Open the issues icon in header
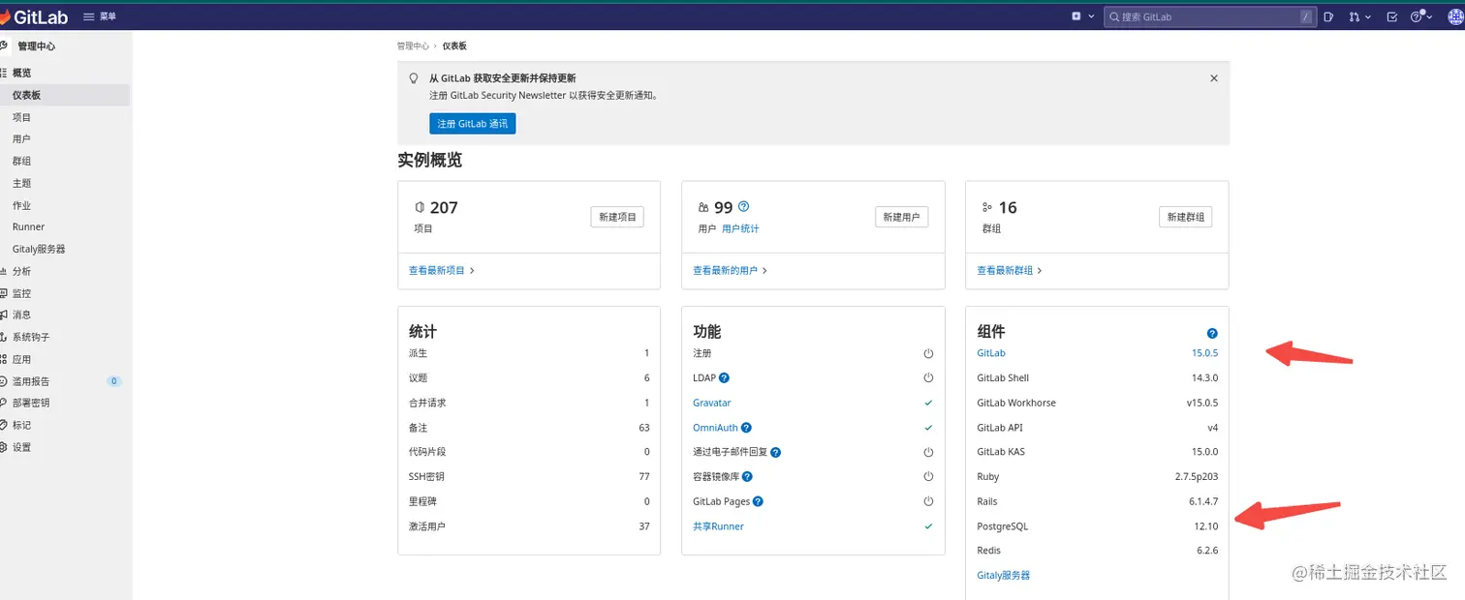This screenshot has width=1465, height=600. pos(1329,16)
